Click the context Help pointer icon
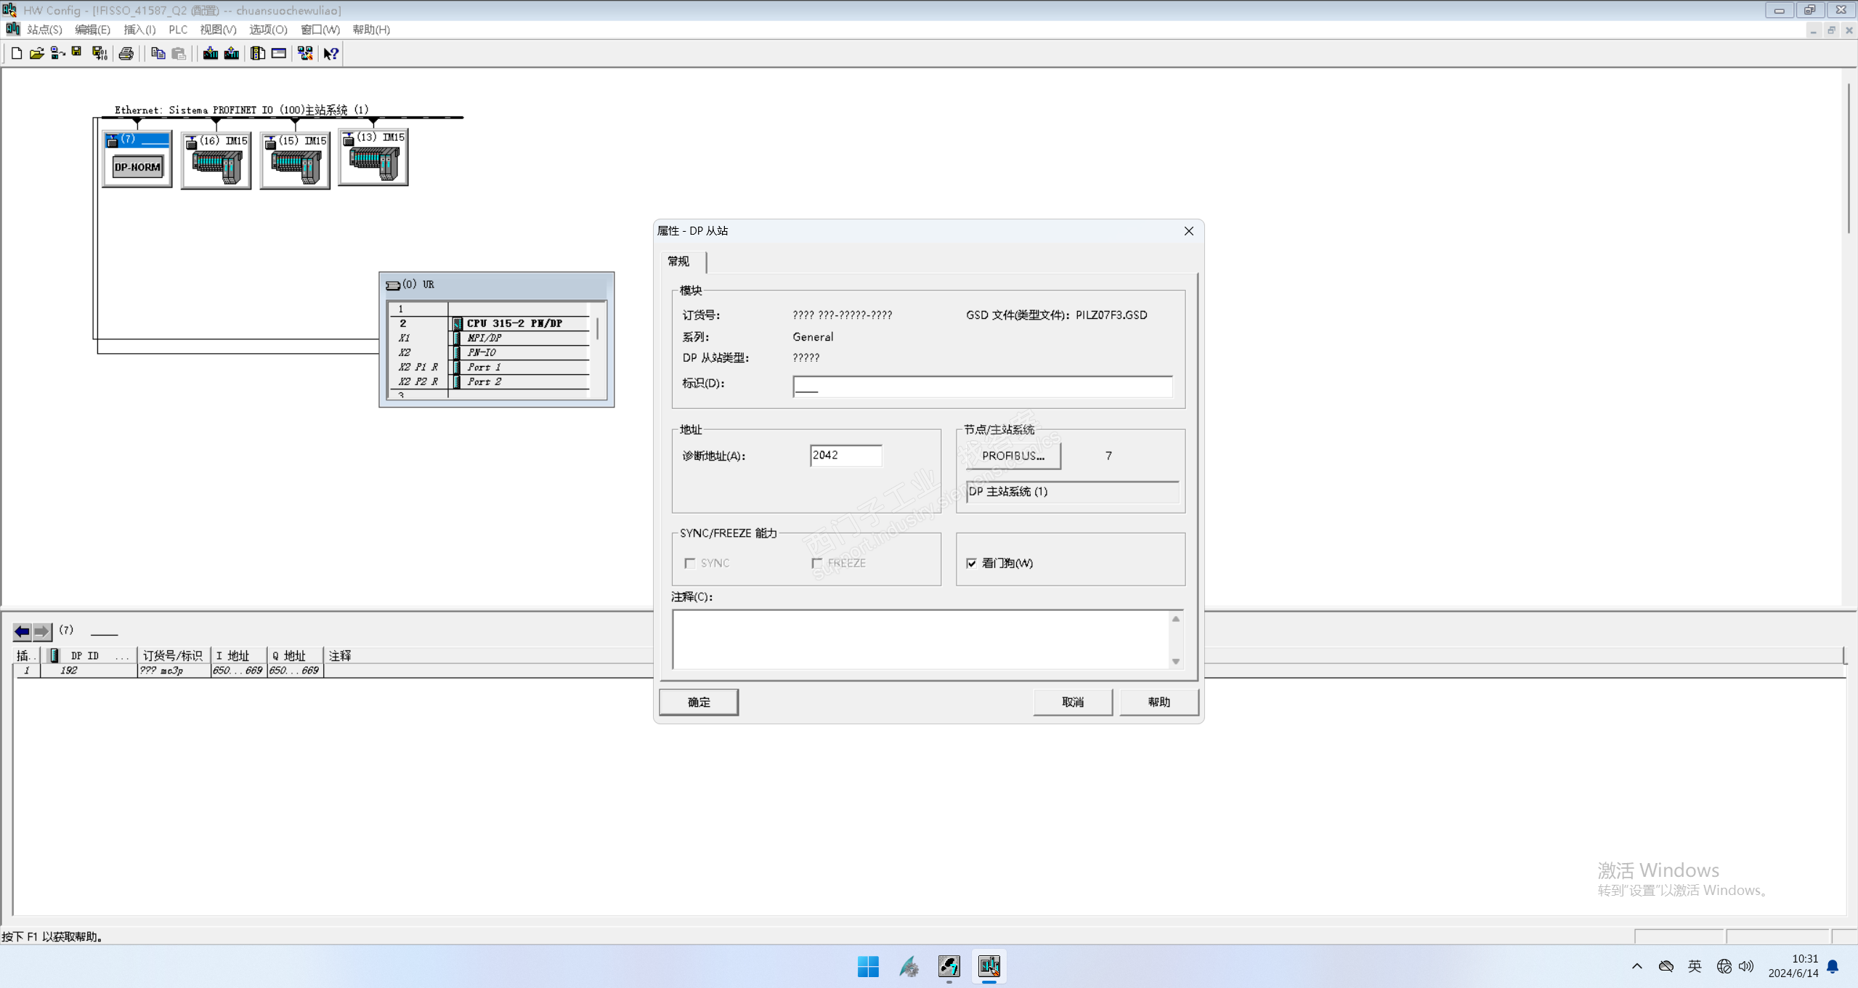 coord(331,53)
